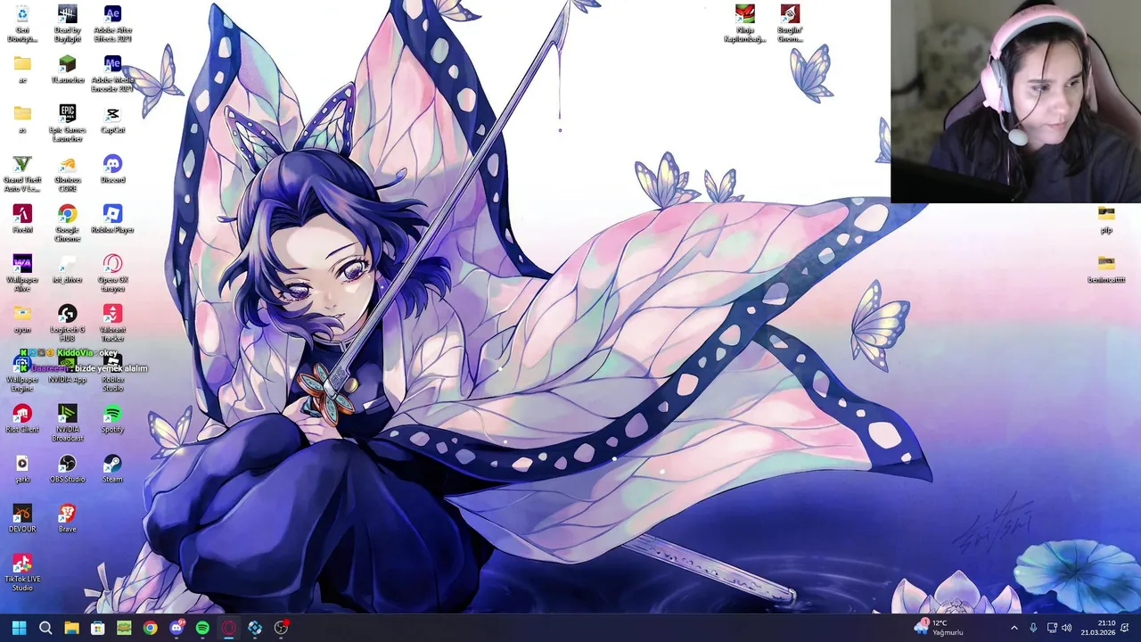Open Logitech G HUB shortcut

point(67,323)
